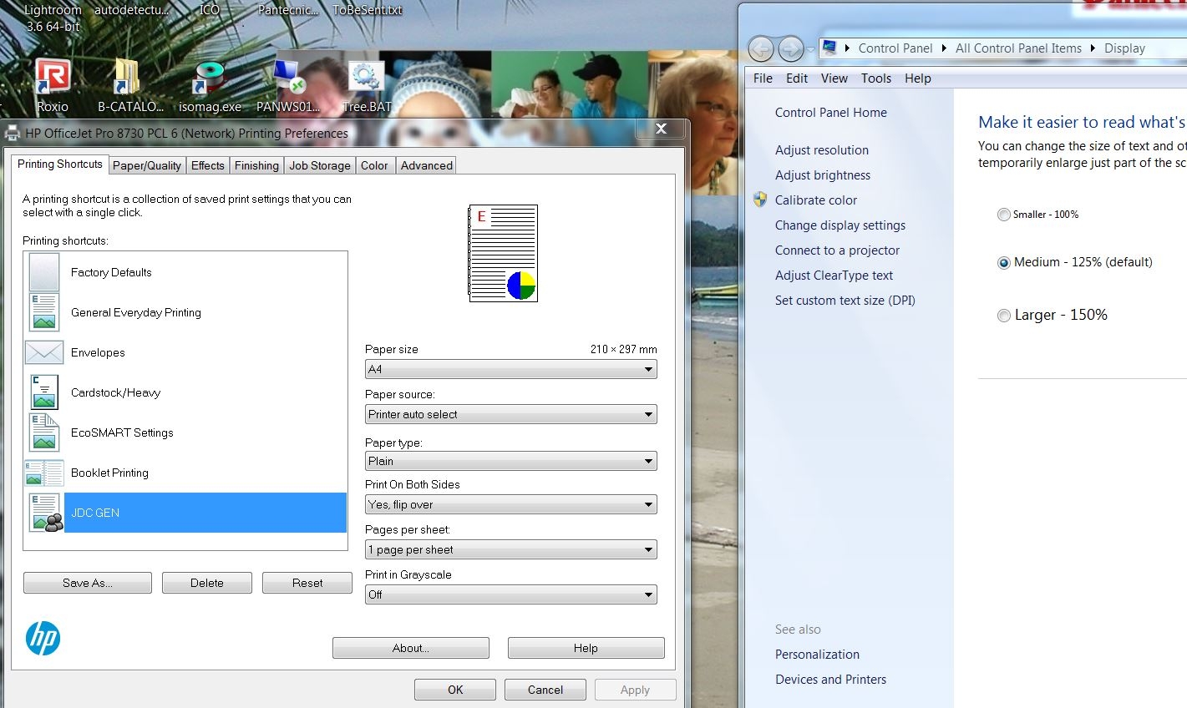Open the Tools menu in Control Panel
The height and width of the screenshot is (708, 1187).
pyautogui.click(x=875, y=78)
